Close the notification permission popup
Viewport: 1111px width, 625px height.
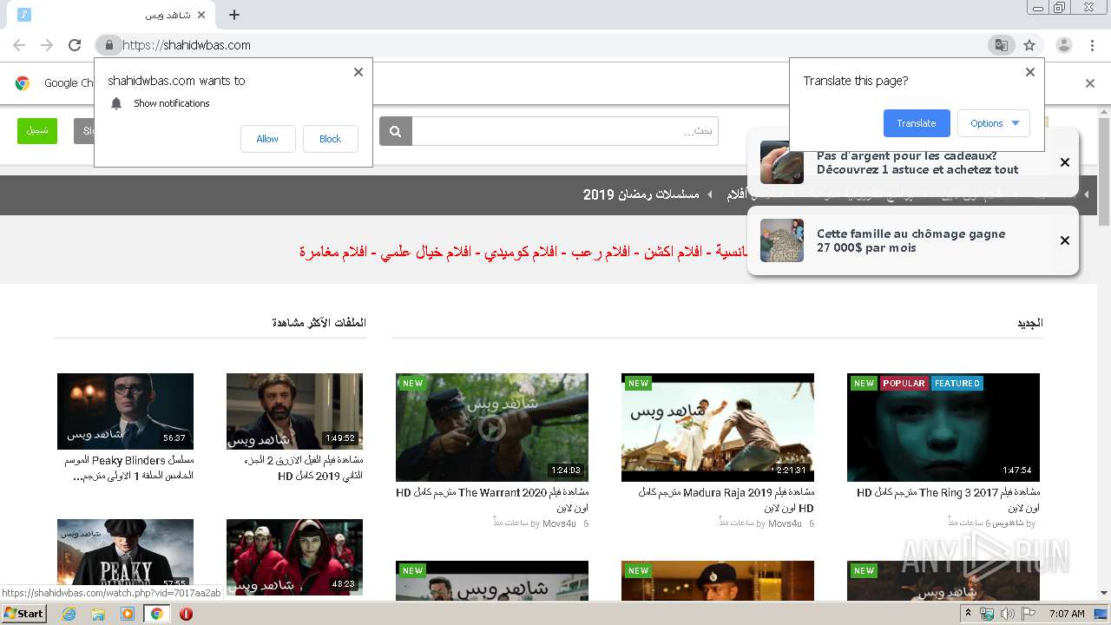coord(358,72)
